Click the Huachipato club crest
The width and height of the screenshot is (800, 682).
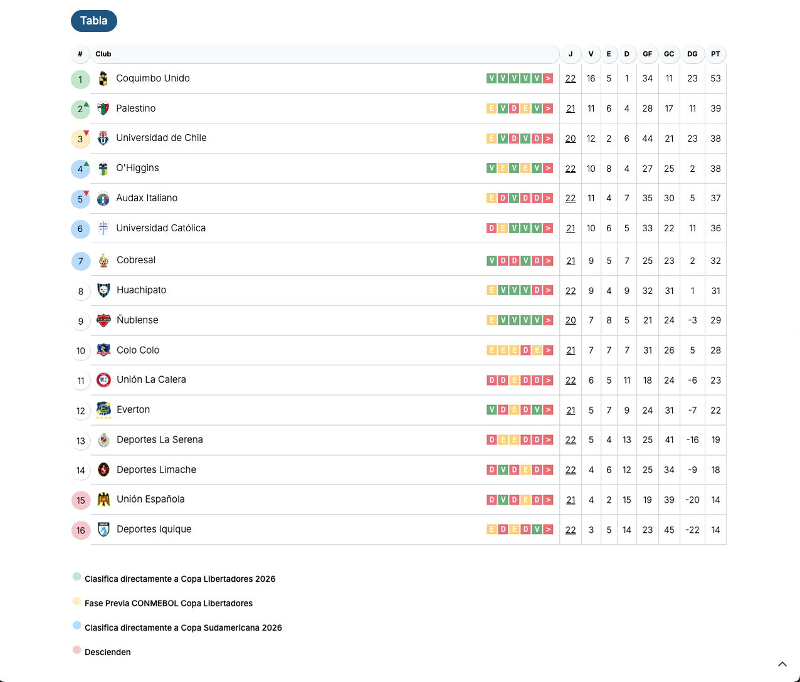point(104,290)
